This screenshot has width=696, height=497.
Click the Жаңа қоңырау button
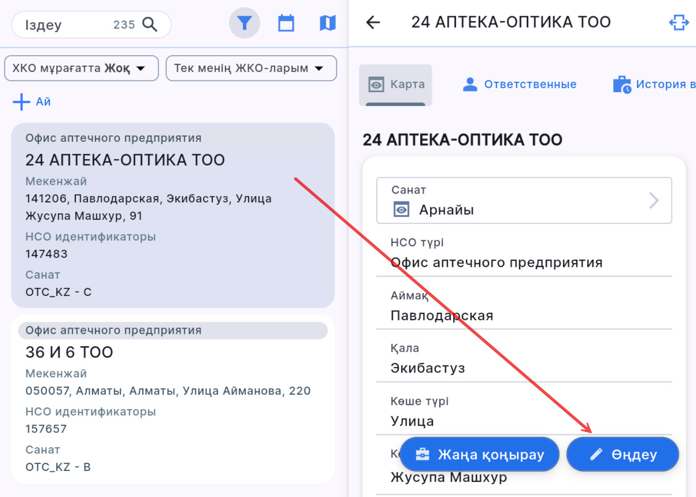tap(479, 454)
